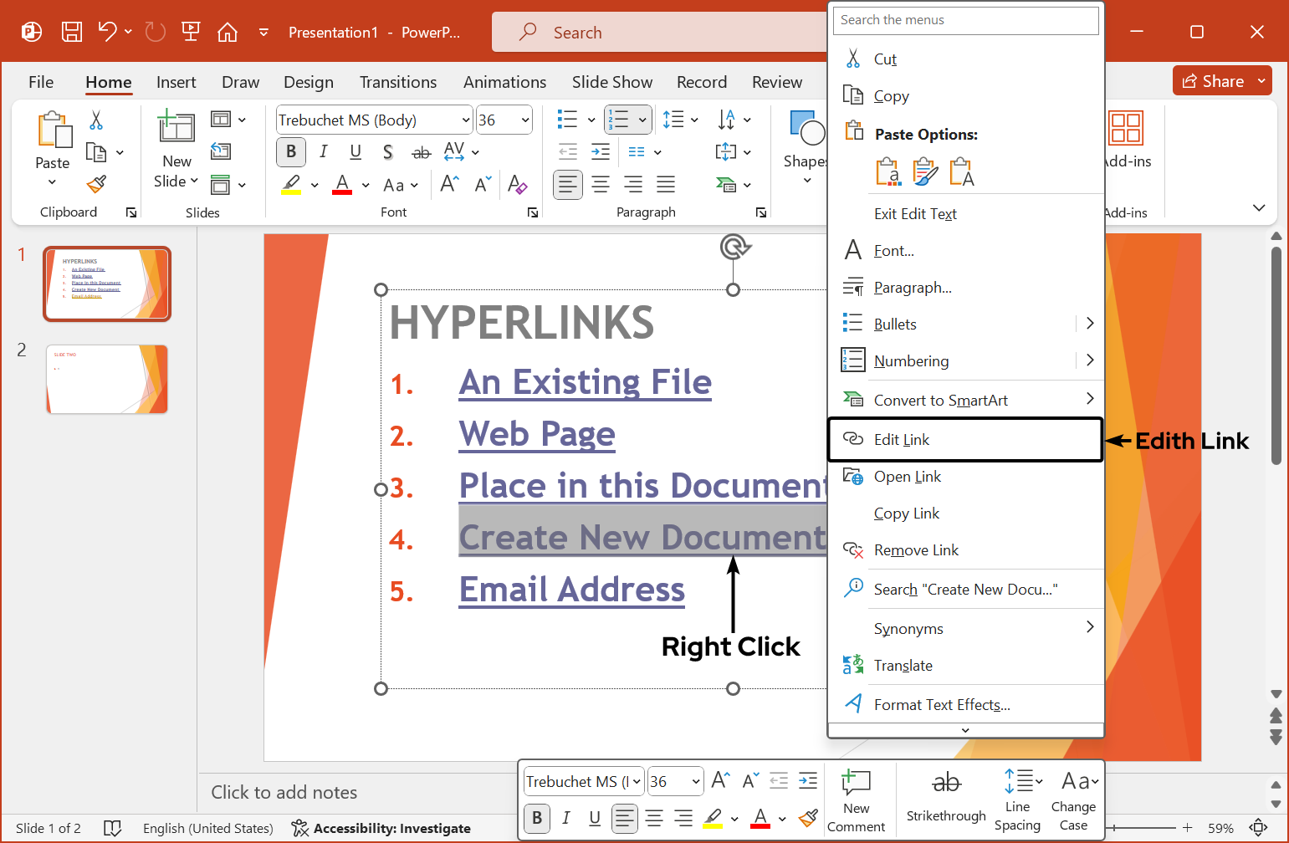This screenshot has height=843, width=1289.
Task: Switch to the Animations ribbon tab
Action: (x=504, y=82)
